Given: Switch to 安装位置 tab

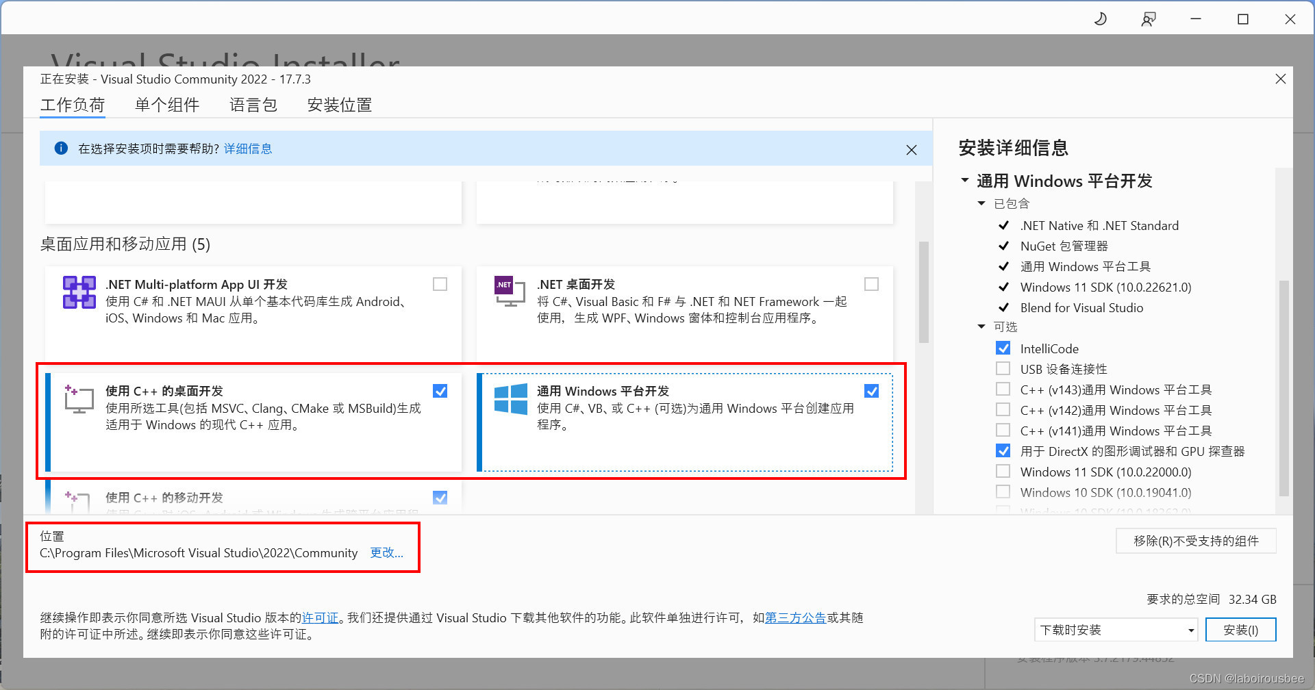Looking at the screenshot, I should 340,105.
